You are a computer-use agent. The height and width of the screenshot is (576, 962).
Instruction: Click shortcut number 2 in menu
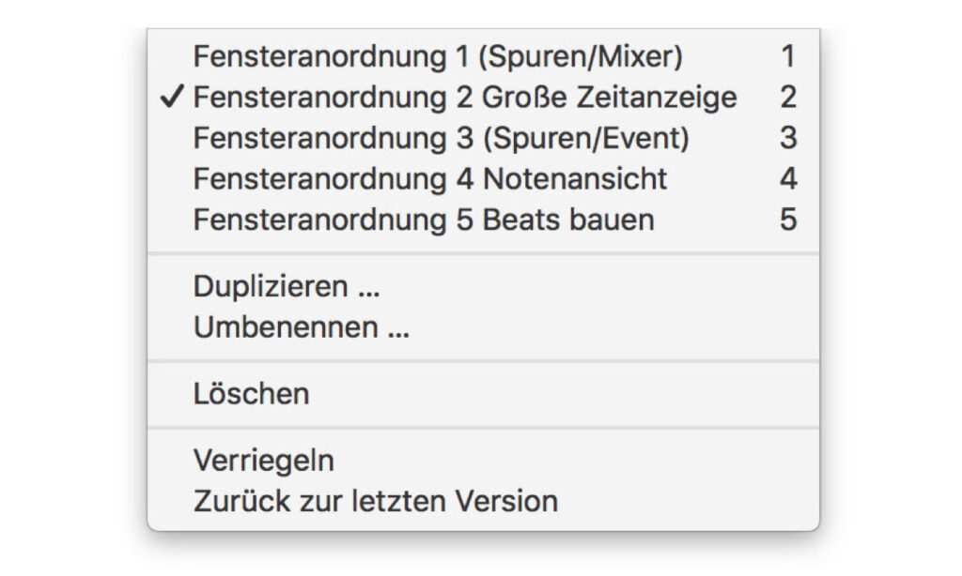click(788, 98)
